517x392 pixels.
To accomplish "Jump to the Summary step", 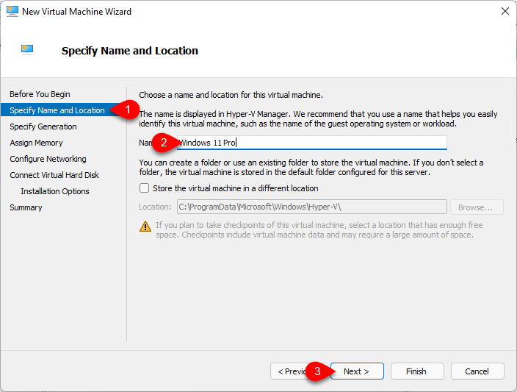I will click(x=26, y=207).
